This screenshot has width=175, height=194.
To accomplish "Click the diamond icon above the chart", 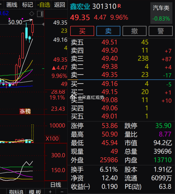I will click(x=32, y=14).
